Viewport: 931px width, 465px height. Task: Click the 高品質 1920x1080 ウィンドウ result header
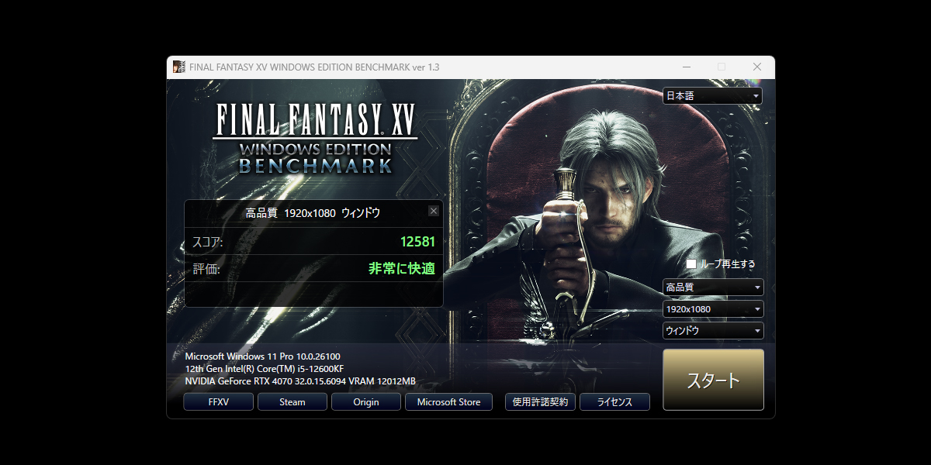click(313, 212)
